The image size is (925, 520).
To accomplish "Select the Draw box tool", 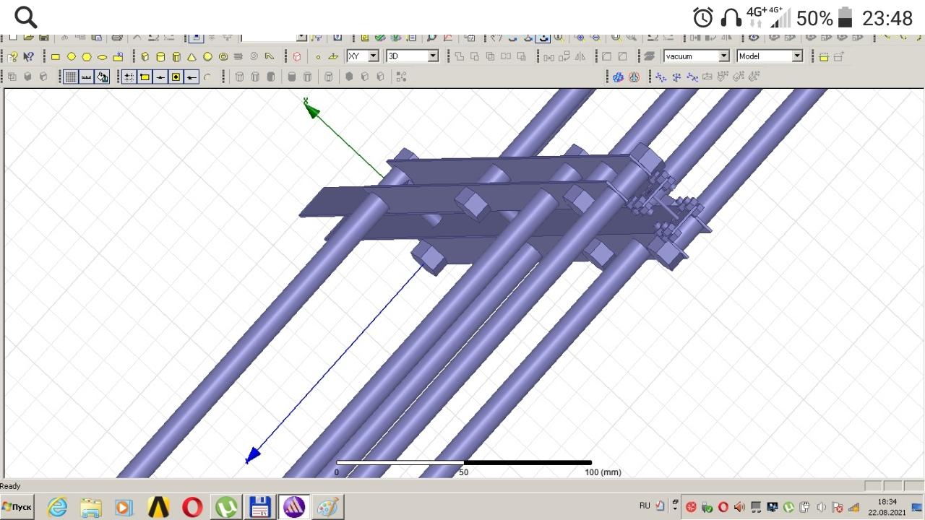I will click(145, 56).
